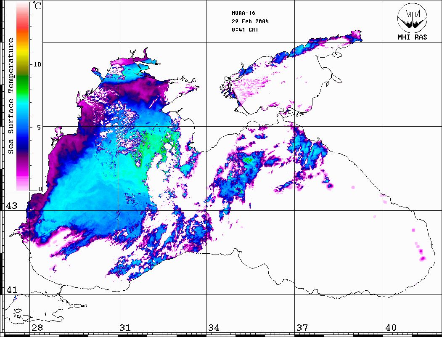
Task: Click the '10' tick label on legend
Action: click(37, 64)
